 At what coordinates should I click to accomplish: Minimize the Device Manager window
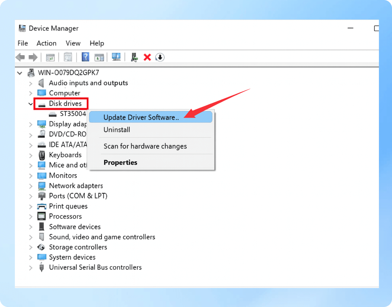[351, 28]
